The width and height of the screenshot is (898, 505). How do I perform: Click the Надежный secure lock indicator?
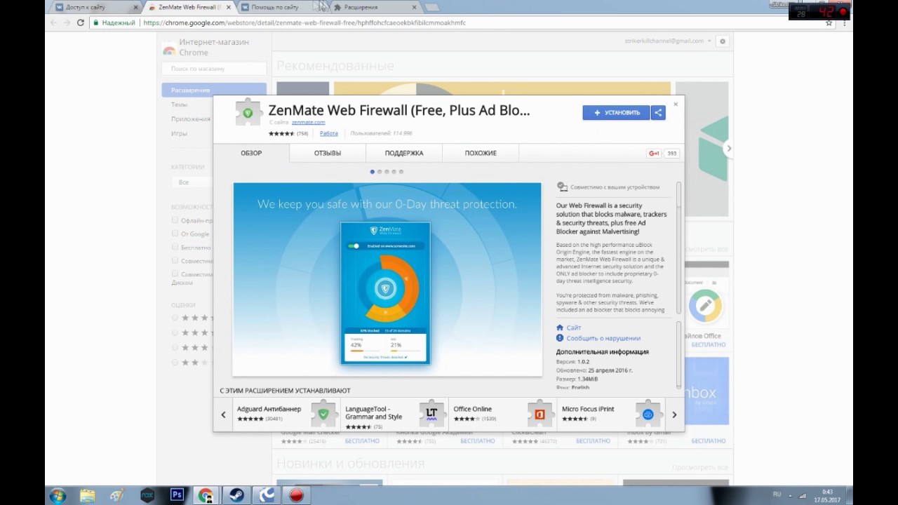pos(114,22)
